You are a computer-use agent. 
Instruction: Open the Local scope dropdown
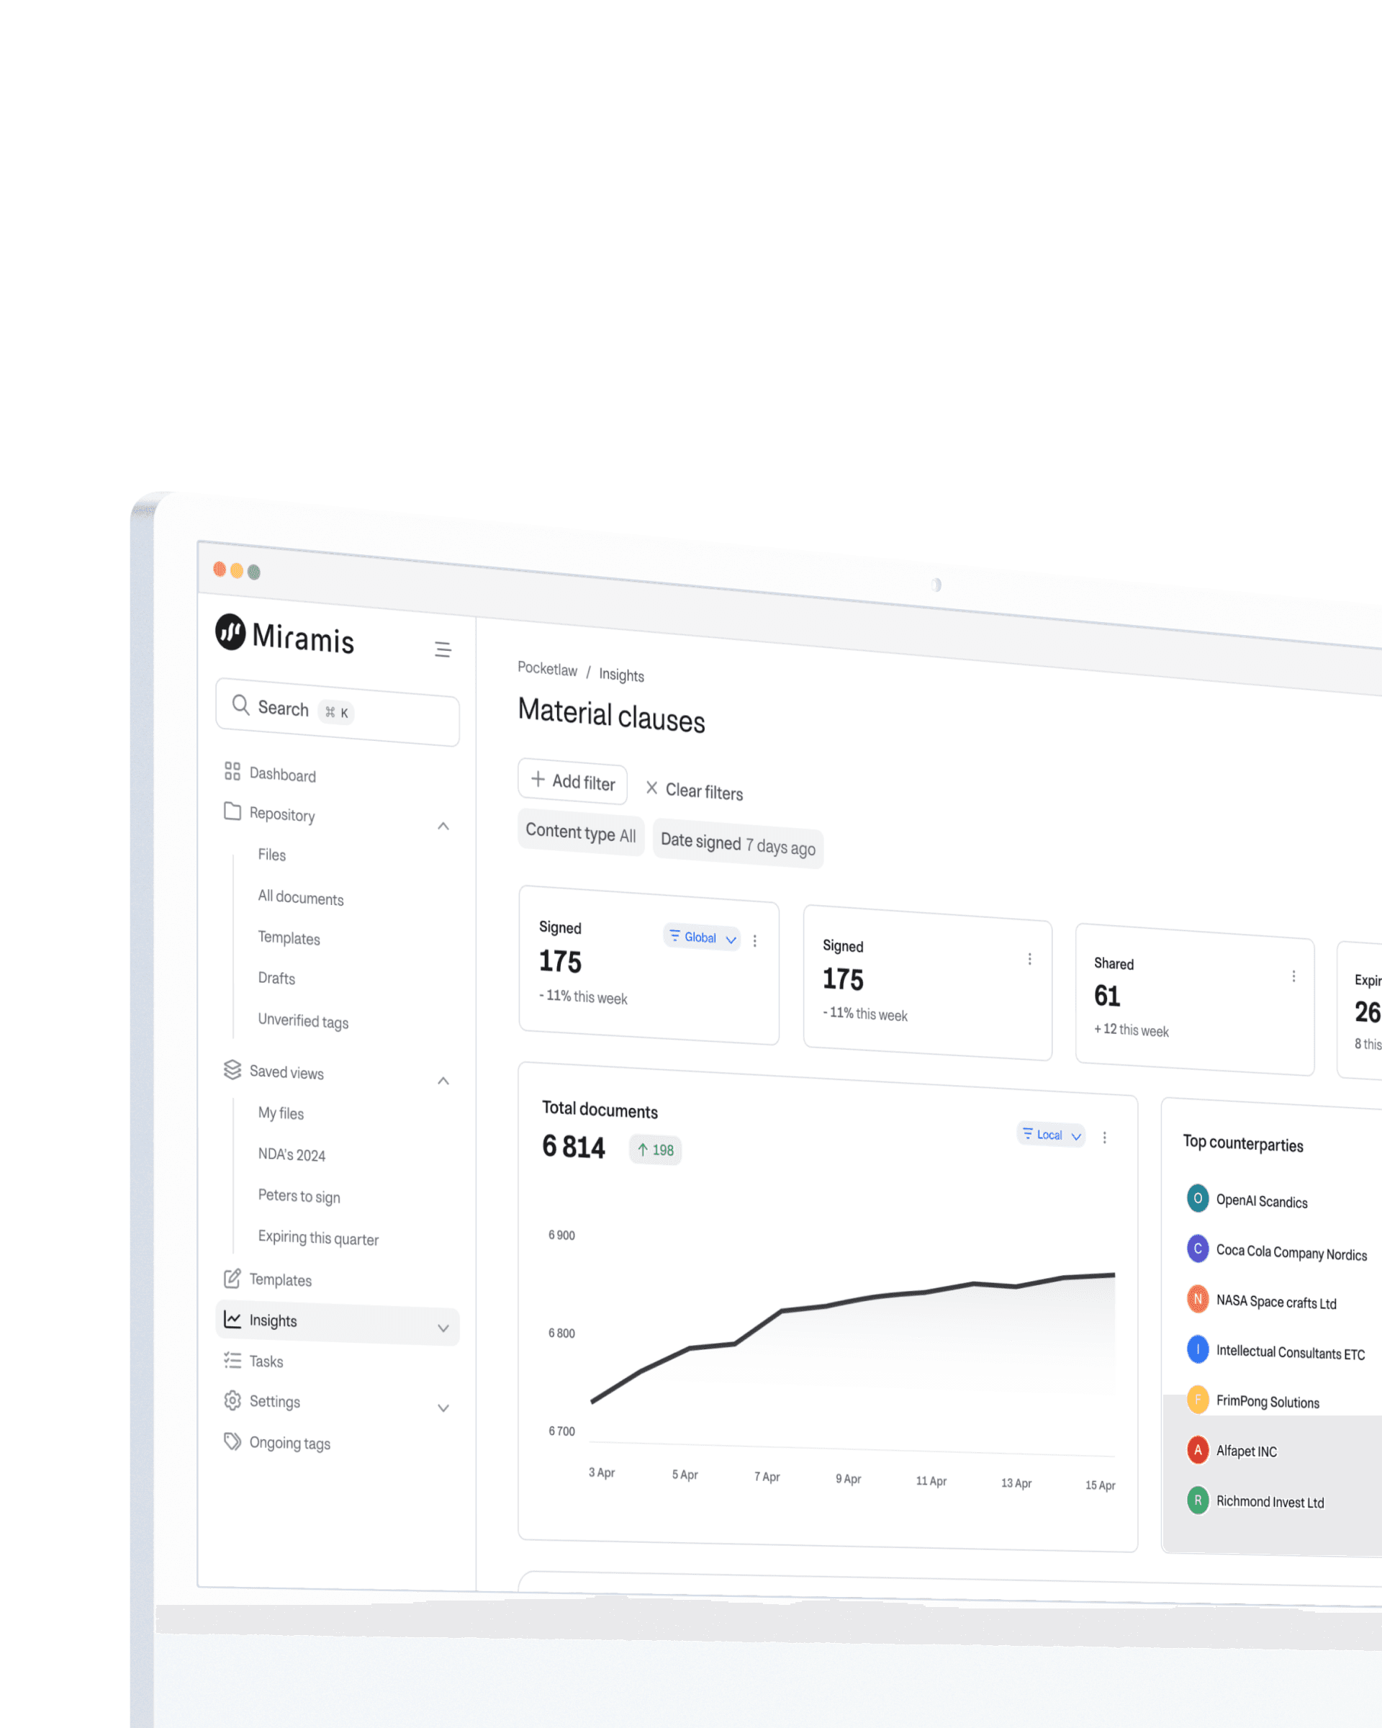[x=1050, y=1134]
